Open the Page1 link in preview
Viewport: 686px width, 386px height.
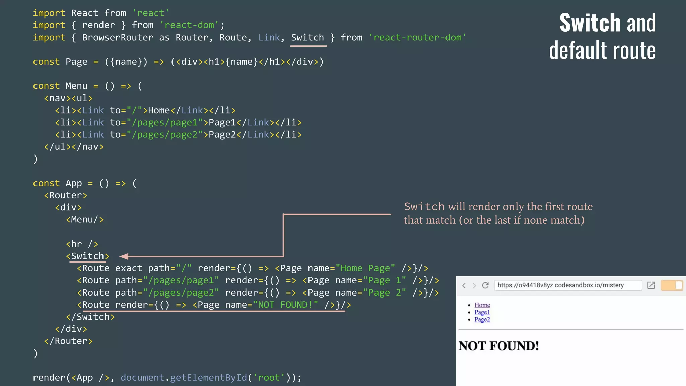click(x=482, y=312)
